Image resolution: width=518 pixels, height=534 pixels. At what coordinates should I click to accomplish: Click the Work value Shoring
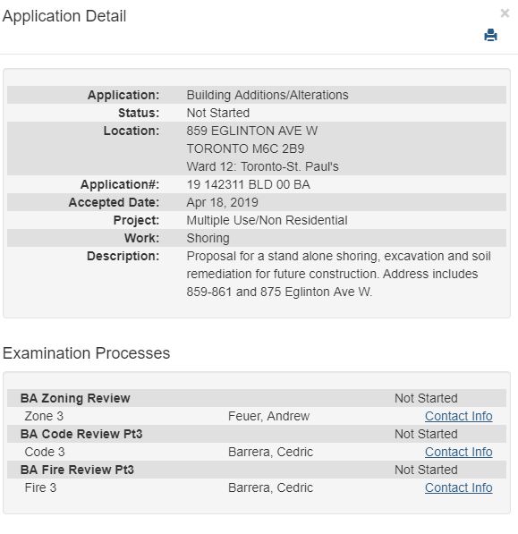(x=208, y=238)
